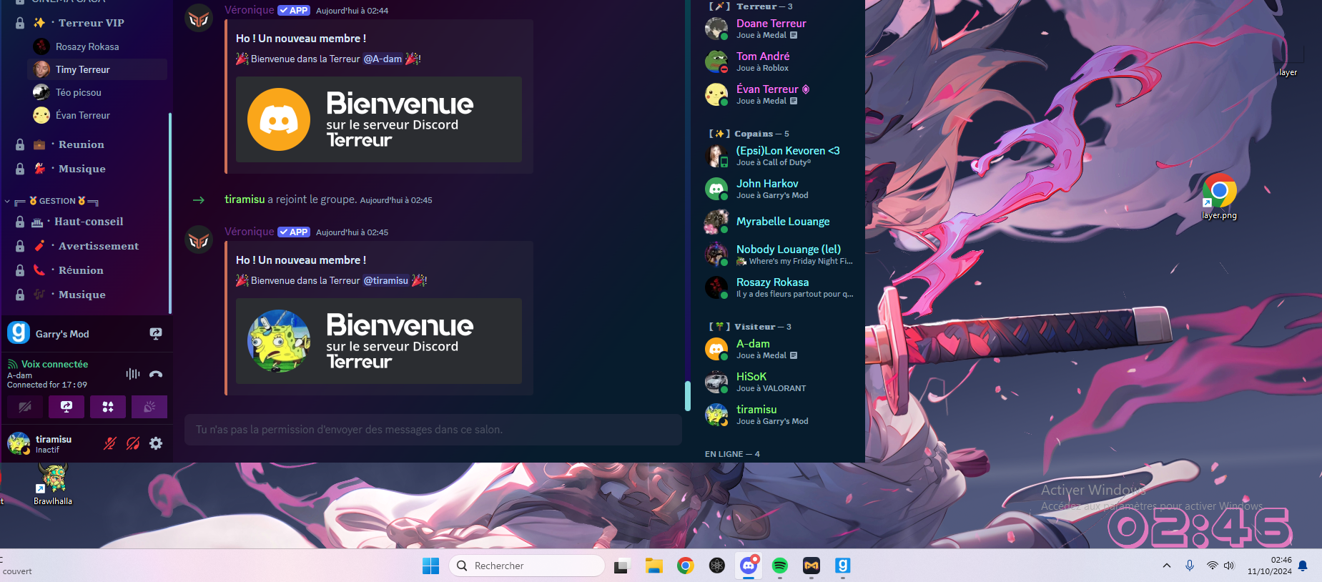Viewport: 1322px width, 582px height.
Task: Open tiramisu's profile in Visiteur group
Action: [781, 415]
